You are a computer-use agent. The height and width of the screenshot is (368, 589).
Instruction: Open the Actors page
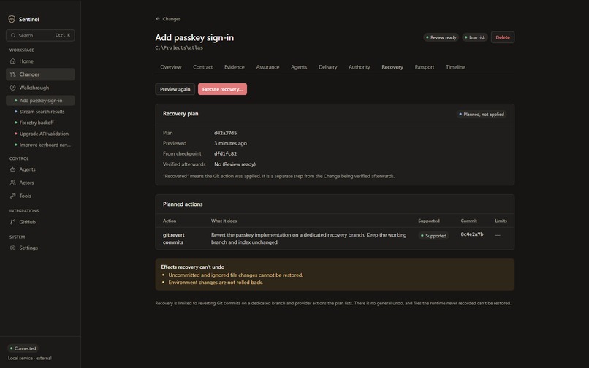tap(40, 183)
